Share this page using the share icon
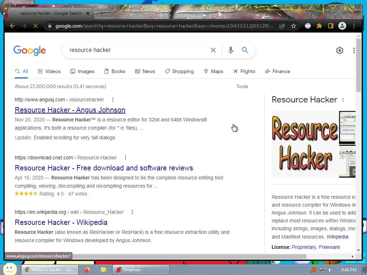The height and width of the screenshot is (275, 367). coord(282,26)
